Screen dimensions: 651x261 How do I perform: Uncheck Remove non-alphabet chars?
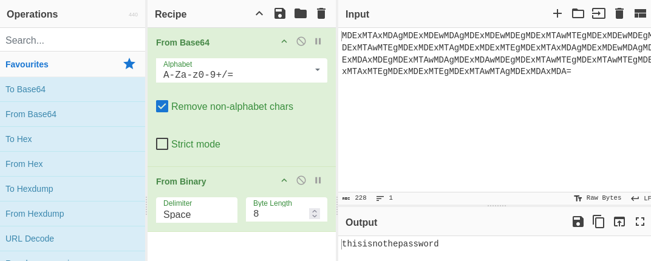coord(162,106)
